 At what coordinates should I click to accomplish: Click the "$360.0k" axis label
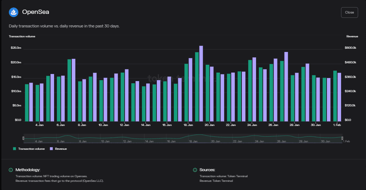(350, 77)
